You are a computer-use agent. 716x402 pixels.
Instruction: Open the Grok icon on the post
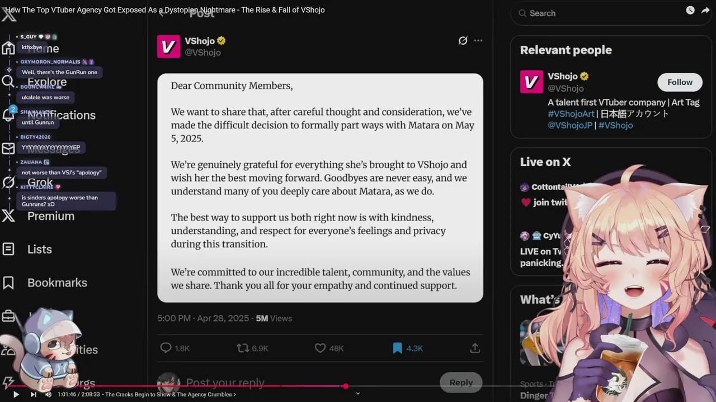tap(463, 41)
